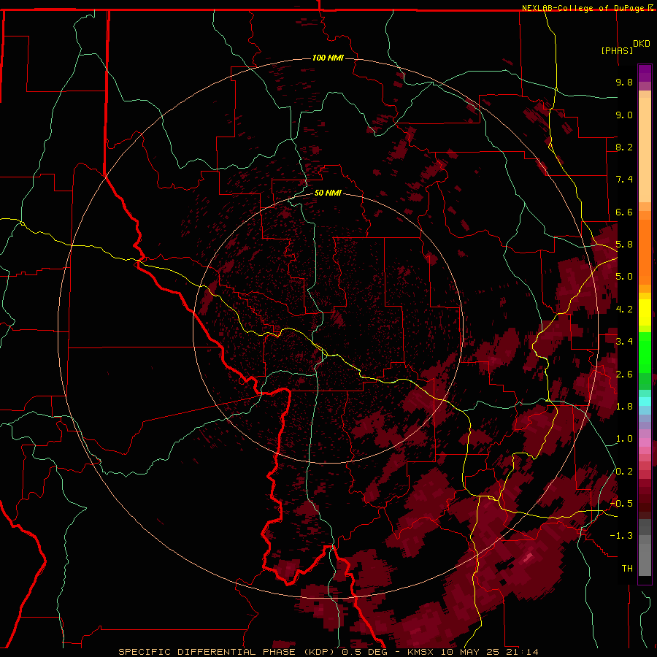Pick the yellow segment of the color bar
657x657 pixels.
click(x=645, y=312)
